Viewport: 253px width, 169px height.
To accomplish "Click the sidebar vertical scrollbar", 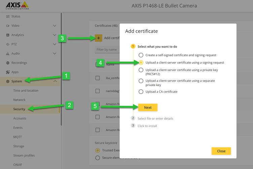I will tap(61, 69).
